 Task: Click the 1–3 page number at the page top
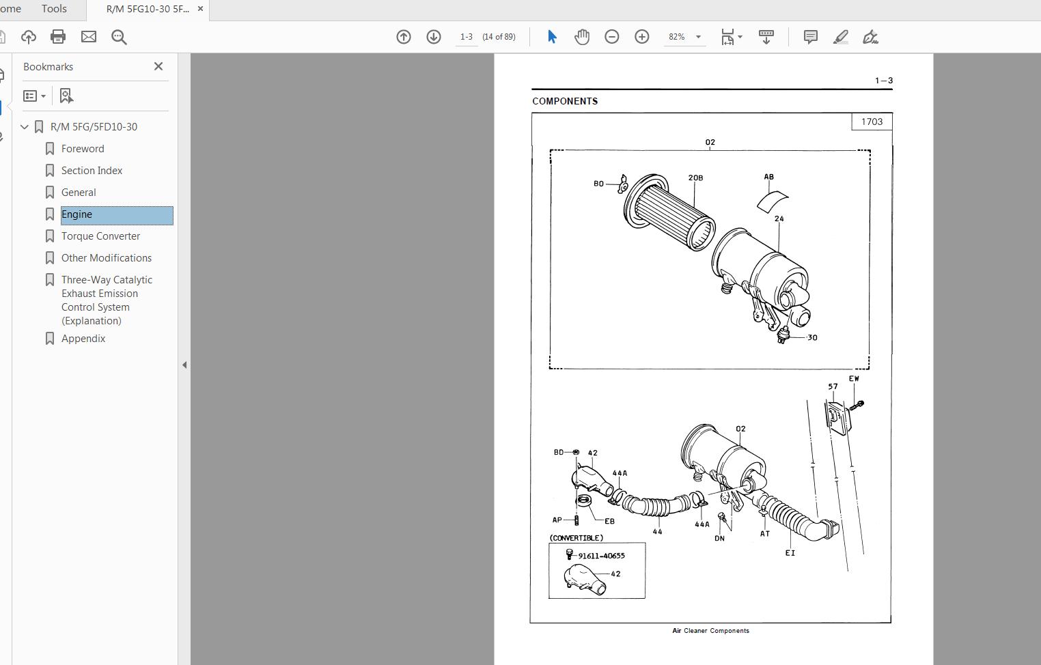pyautogui.click(x=884, y=81)
